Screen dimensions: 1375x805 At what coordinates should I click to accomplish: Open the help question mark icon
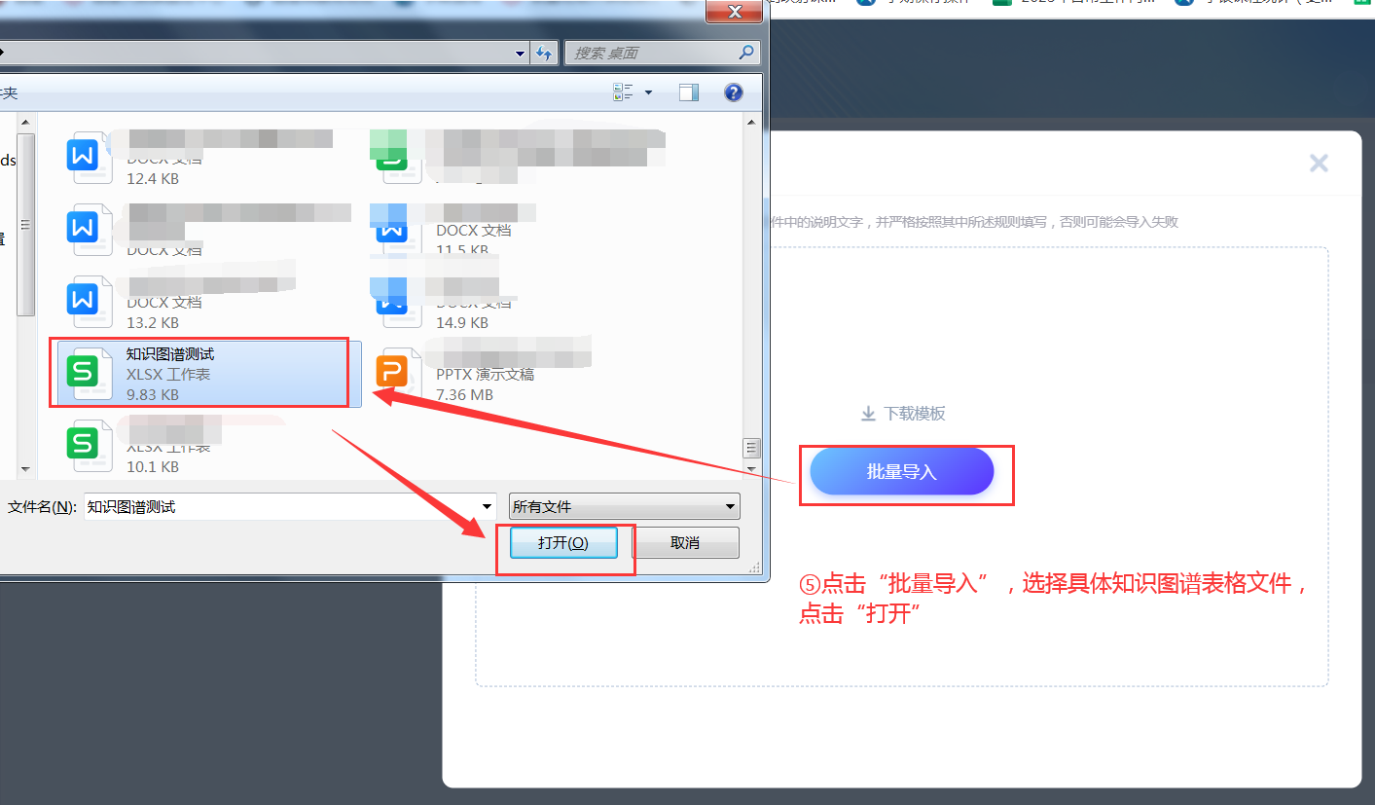[734, 92]
